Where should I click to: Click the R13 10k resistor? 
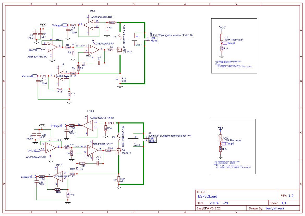[69, 94]
